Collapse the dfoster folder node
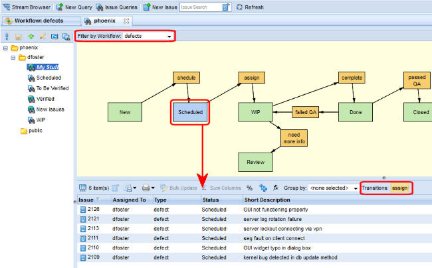The image size is (432, 268). coord(14,58)
